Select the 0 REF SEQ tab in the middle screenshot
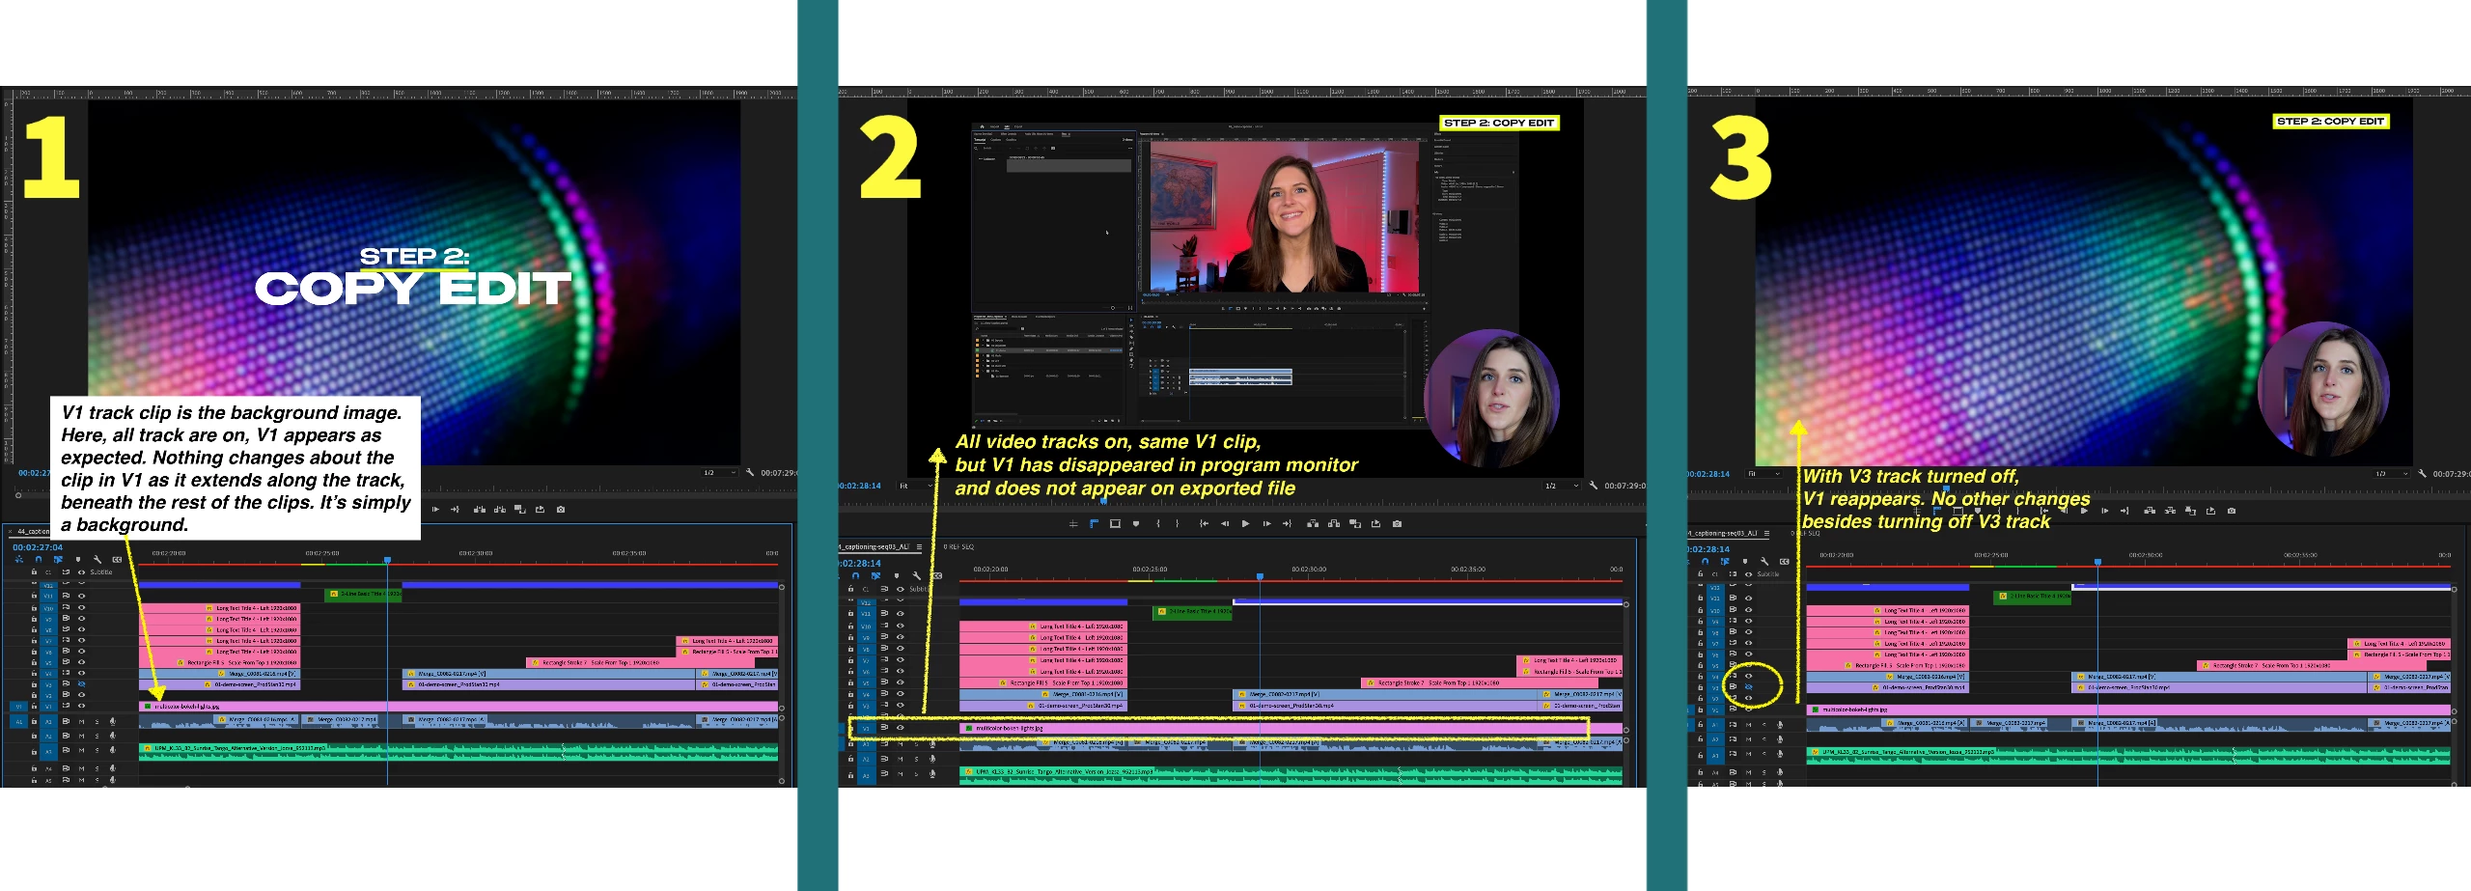 click(958, 547)
